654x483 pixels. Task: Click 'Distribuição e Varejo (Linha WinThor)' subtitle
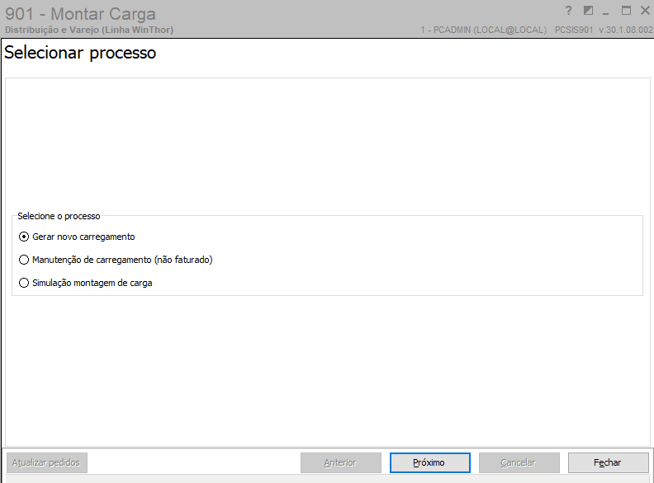[89, 30]
